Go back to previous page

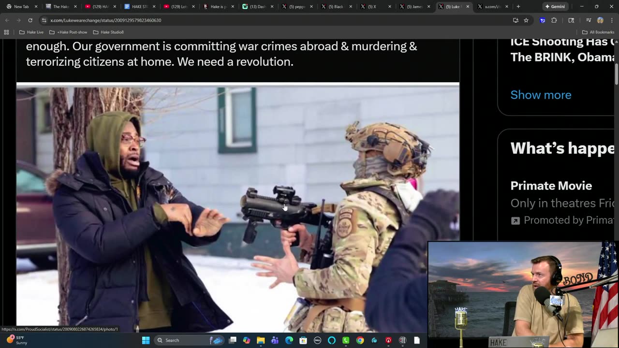tap(7, 20)
